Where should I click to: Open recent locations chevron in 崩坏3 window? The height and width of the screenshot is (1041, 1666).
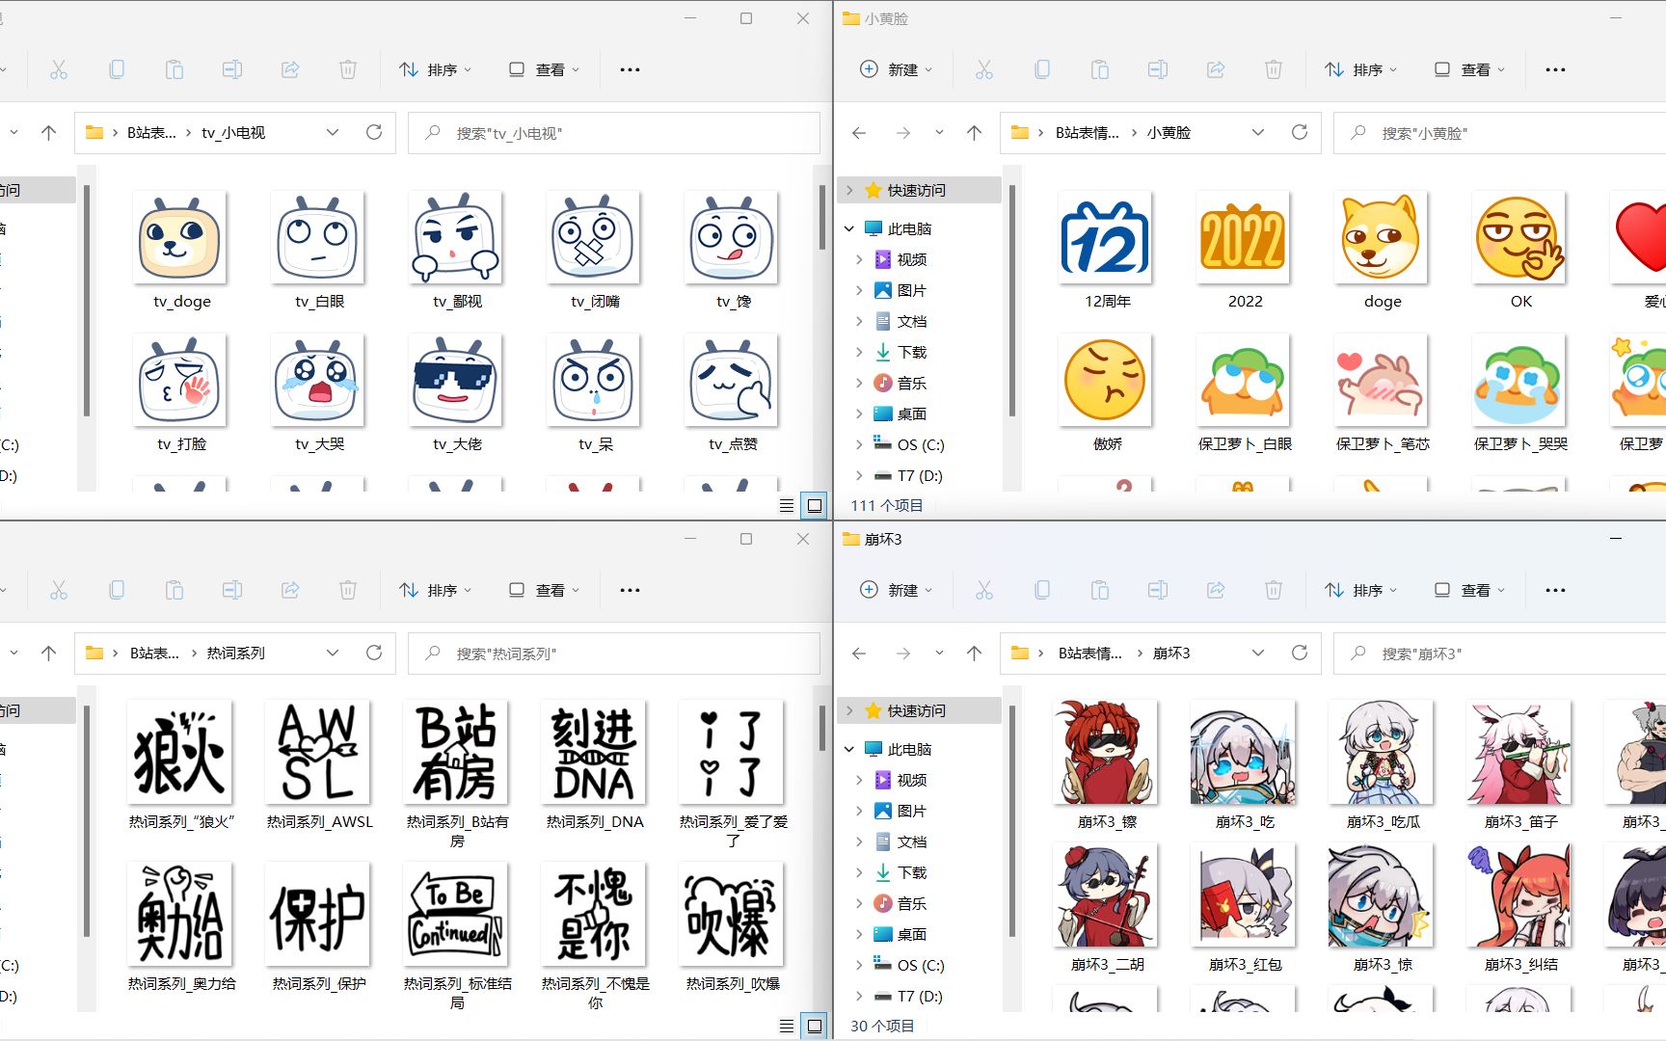pos(939,654)
